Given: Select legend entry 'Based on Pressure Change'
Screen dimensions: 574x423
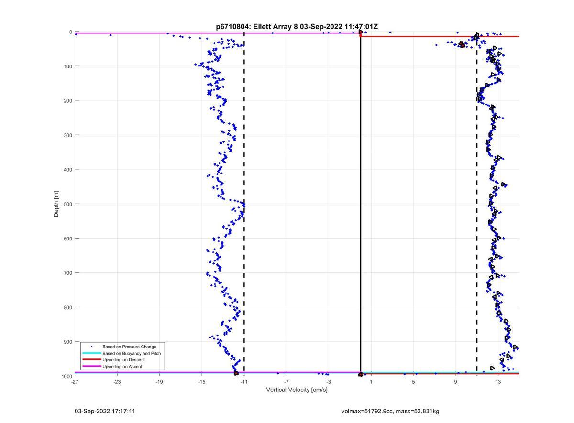Looking at the screenshot, I should [x=129, y=347].
